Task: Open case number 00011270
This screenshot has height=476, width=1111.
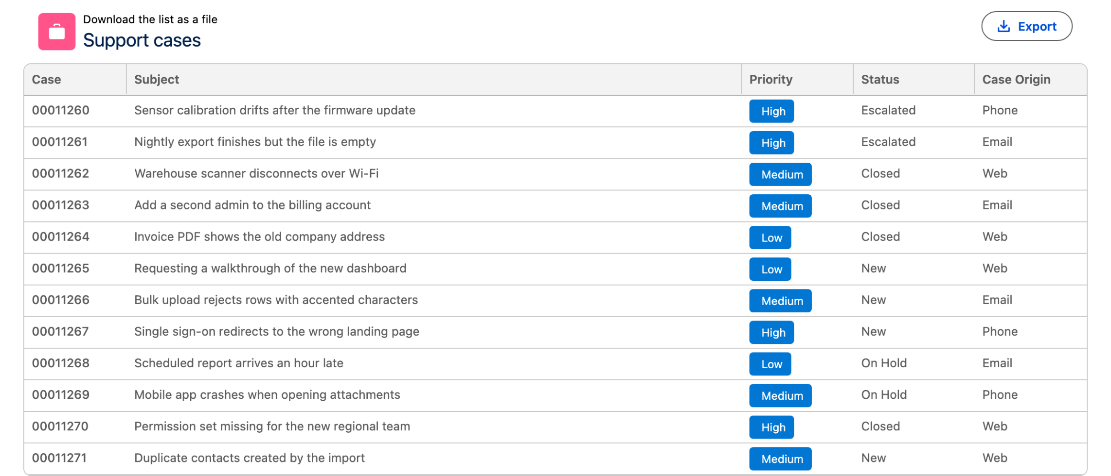Action: pyautogui.click(x=60, y=426)
